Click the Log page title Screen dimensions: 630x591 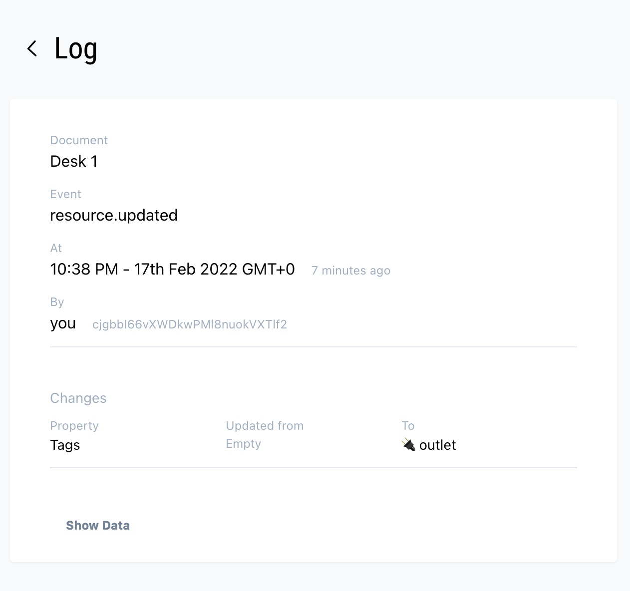pos(76,49)
